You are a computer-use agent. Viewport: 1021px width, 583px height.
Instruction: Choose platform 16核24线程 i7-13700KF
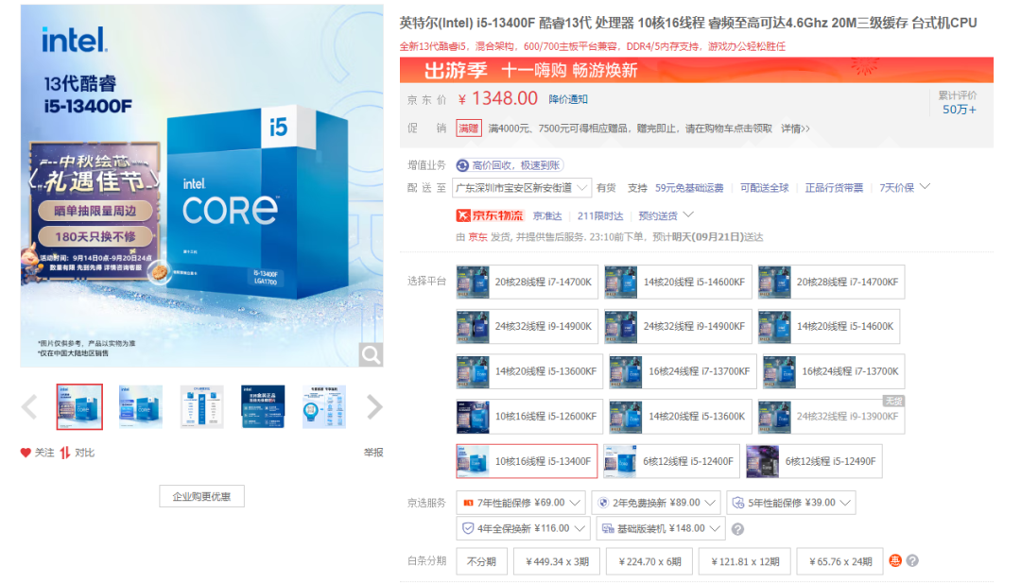click(x=683, y=371)
